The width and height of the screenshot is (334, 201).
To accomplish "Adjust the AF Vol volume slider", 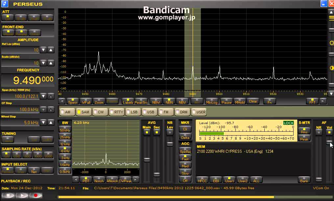I will pos(329,142).
